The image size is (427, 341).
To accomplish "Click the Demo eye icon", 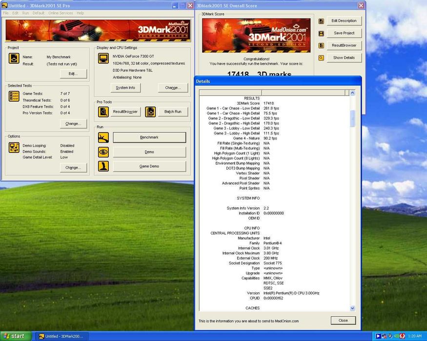I will pyautogui.click(x=103, y=152).
